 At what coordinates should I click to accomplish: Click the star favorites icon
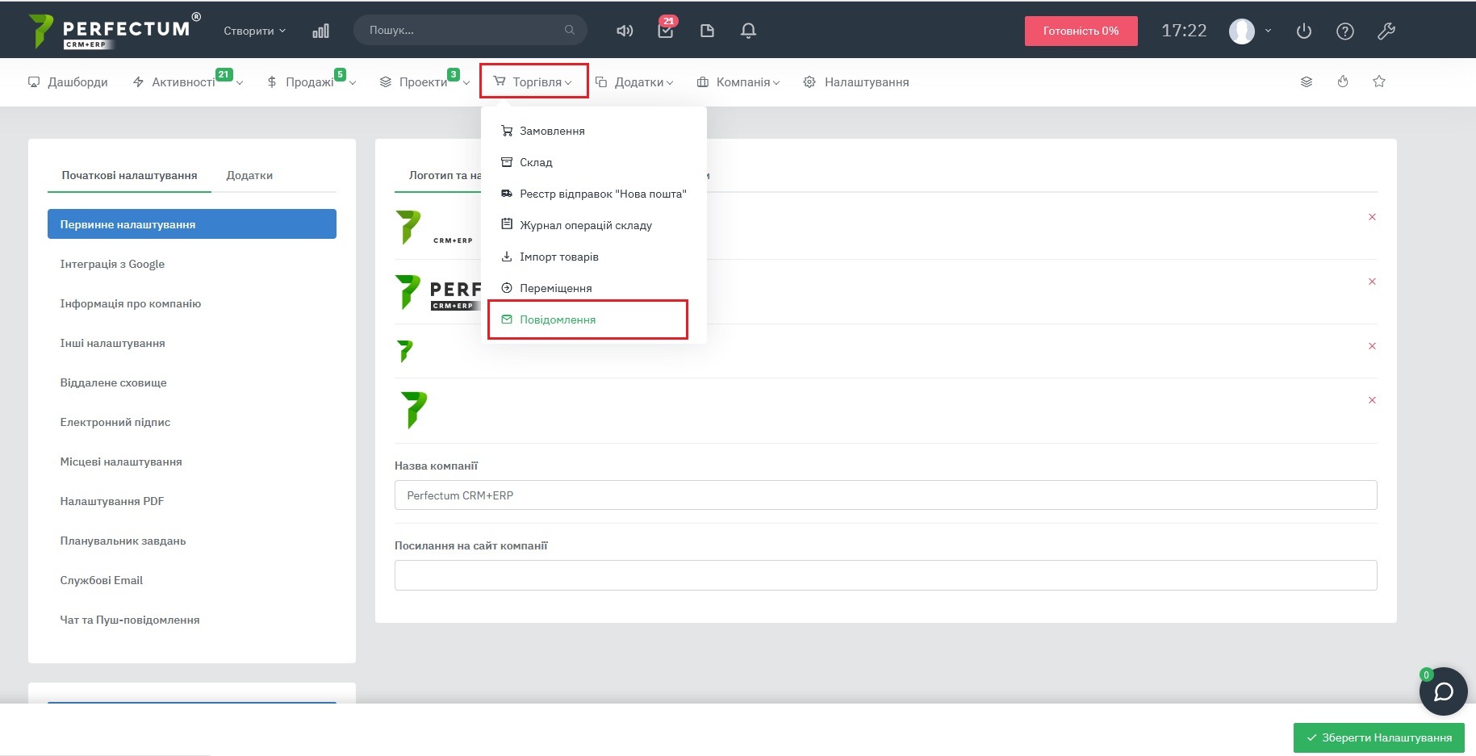1379,81
